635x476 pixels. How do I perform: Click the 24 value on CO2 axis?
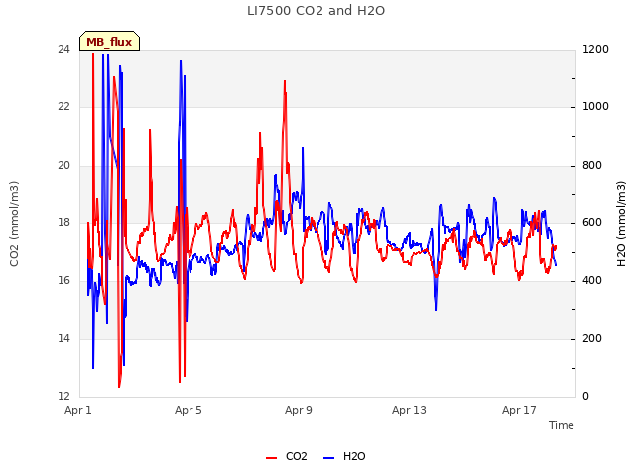click(x=63, y=49)
